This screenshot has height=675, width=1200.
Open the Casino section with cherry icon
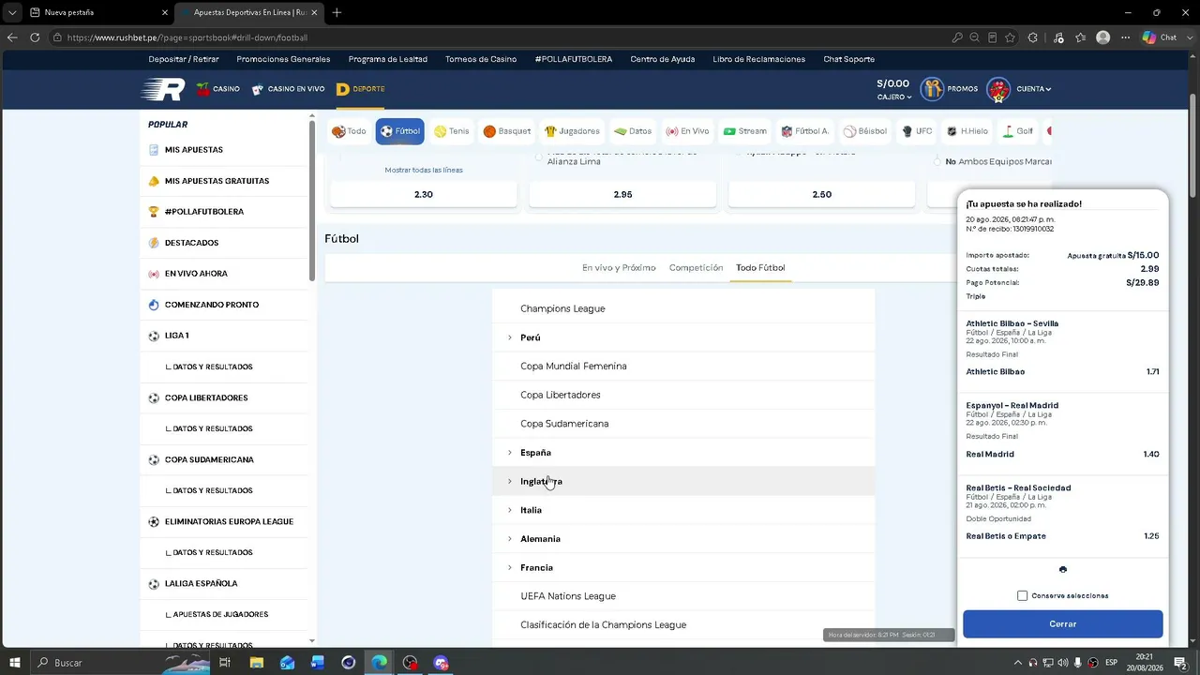(x=217, y=89)
